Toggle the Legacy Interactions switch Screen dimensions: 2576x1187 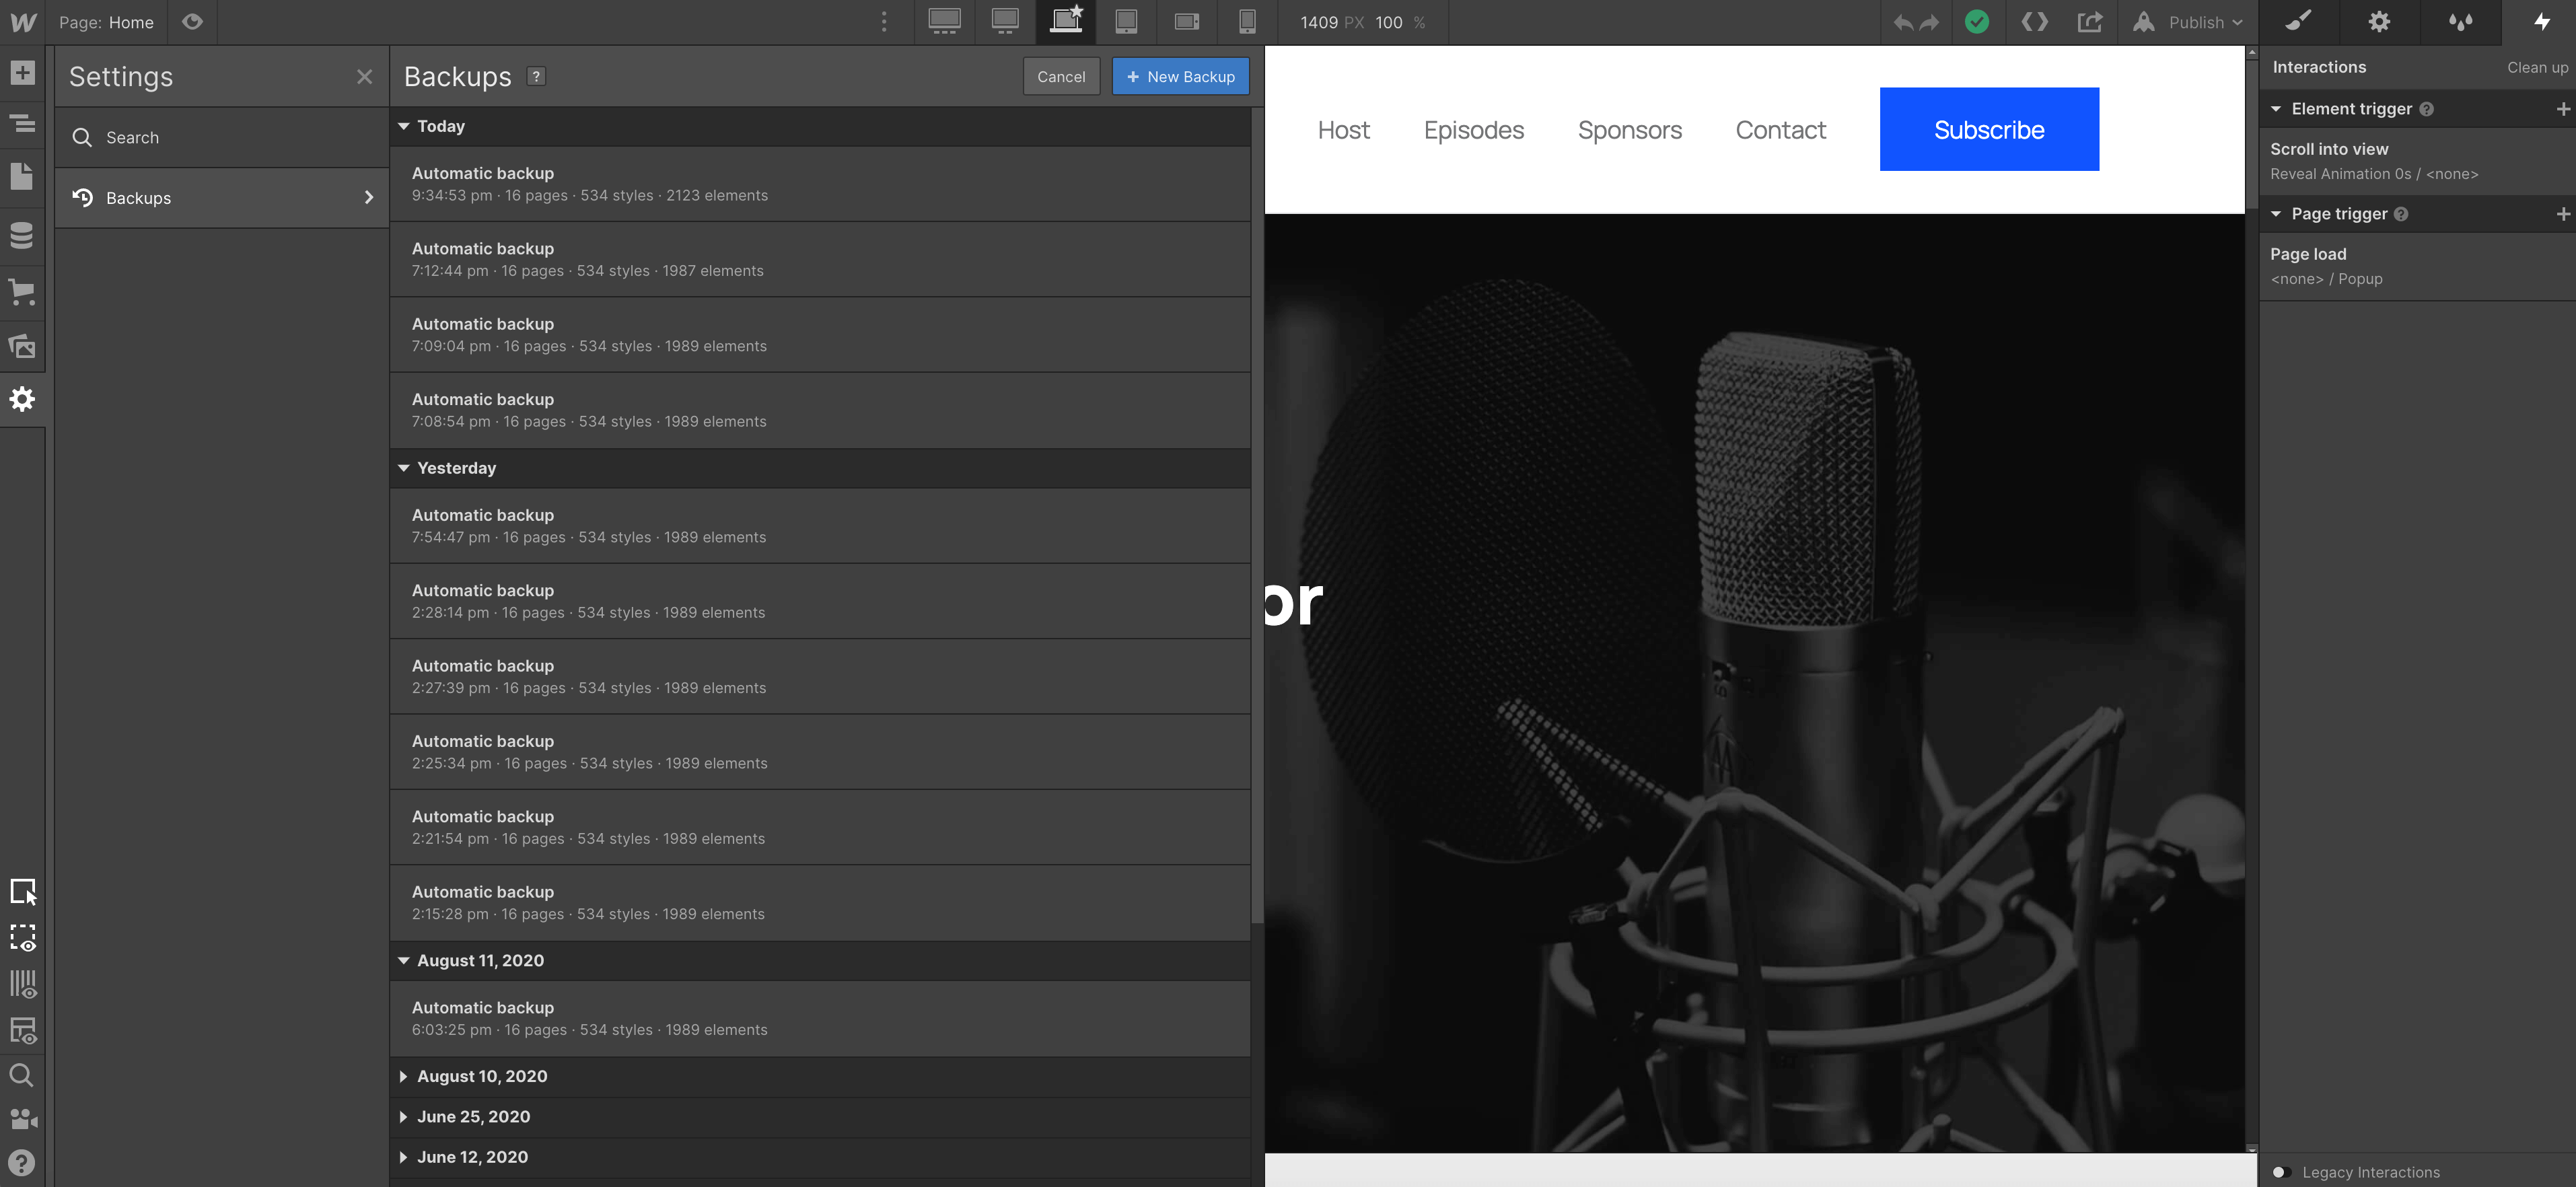2282,1172
